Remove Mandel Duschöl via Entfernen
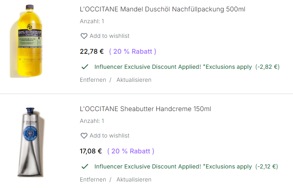The width and height of the screenshot is (293, 188). (x=93, y=80)
